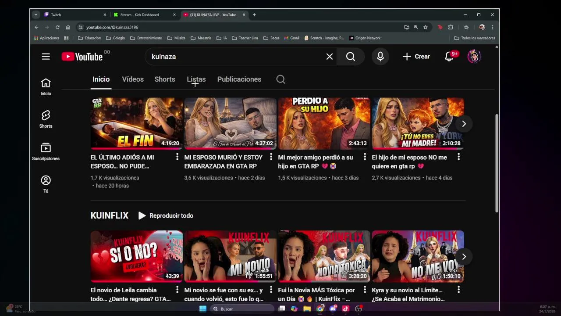Open options for El hijo de mi esposo video
The width and height of the screenshot is (561, 316).
[x=458, y=157]
